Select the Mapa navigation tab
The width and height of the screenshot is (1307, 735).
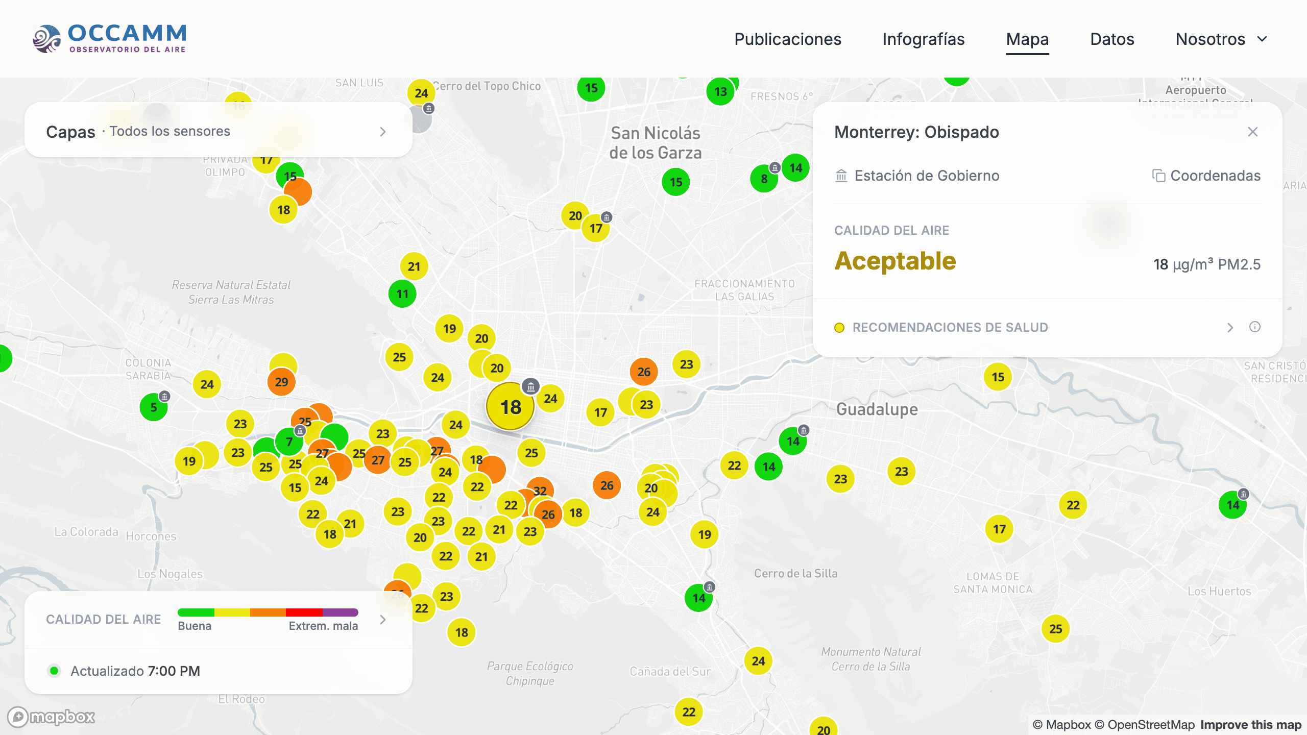click(1027, 39)
